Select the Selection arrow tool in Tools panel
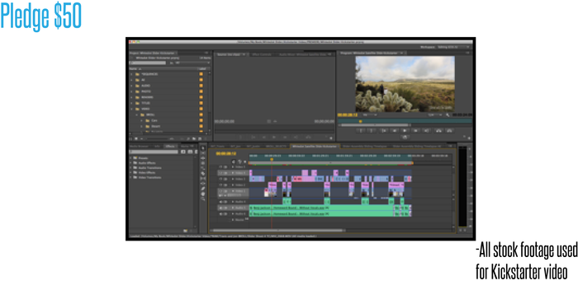Image resolution: width=578 pixels, height=304 pixels. [x=203, y=148]
